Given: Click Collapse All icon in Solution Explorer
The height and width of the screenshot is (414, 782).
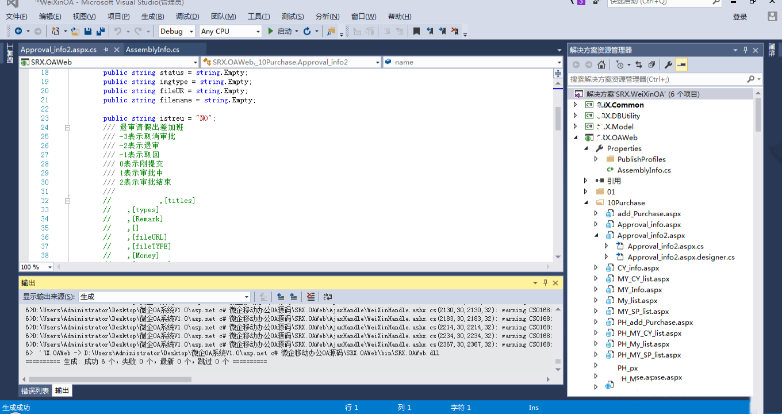Looking at the screenshot, I should [651, 64].
